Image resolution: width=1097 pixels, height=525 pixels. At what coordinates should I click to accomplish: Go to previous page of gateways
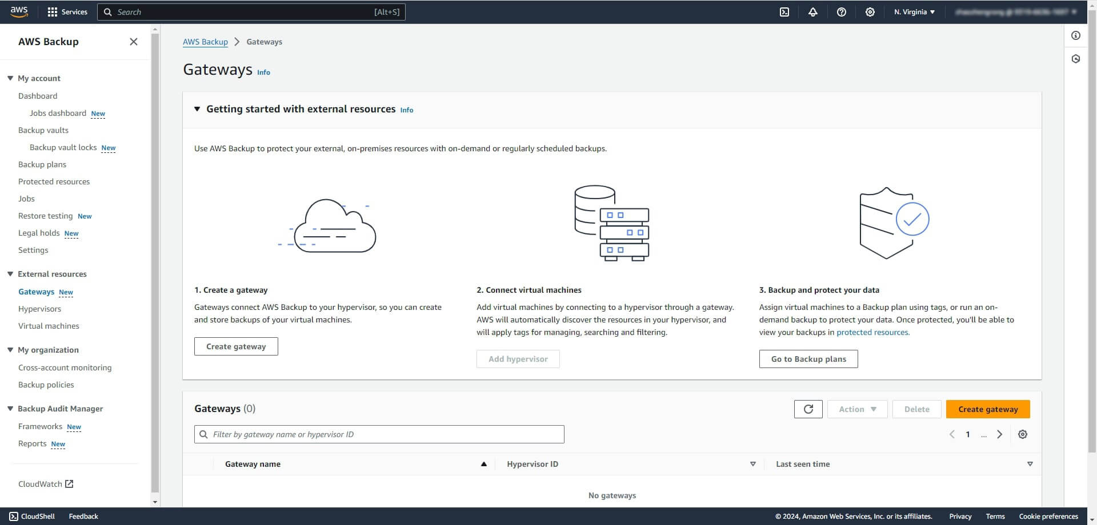pos(952,434)
